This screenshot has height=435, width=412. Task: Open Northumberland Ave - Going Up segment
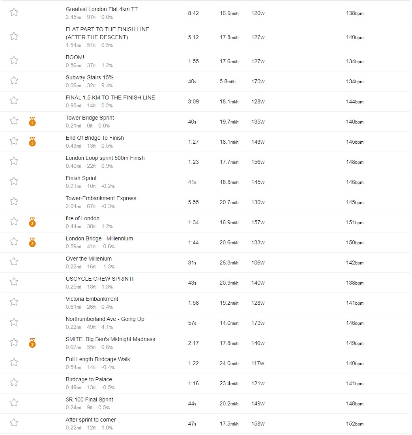click(105, 319)
